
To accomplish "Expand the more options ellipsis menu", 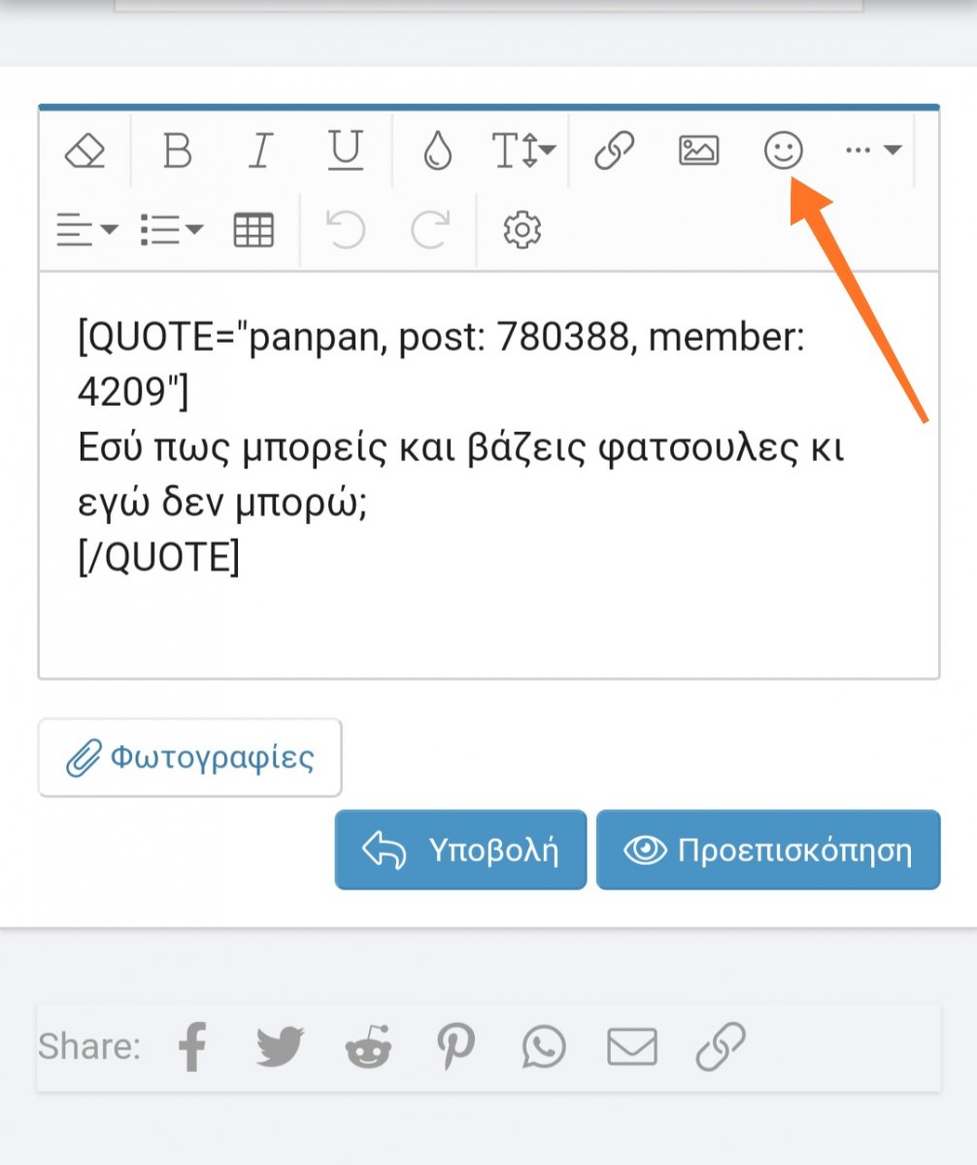I will coord(872,151).
